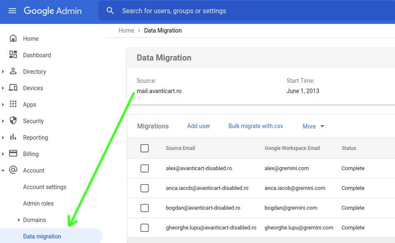Click the Directory person icon

click(13, 71)
